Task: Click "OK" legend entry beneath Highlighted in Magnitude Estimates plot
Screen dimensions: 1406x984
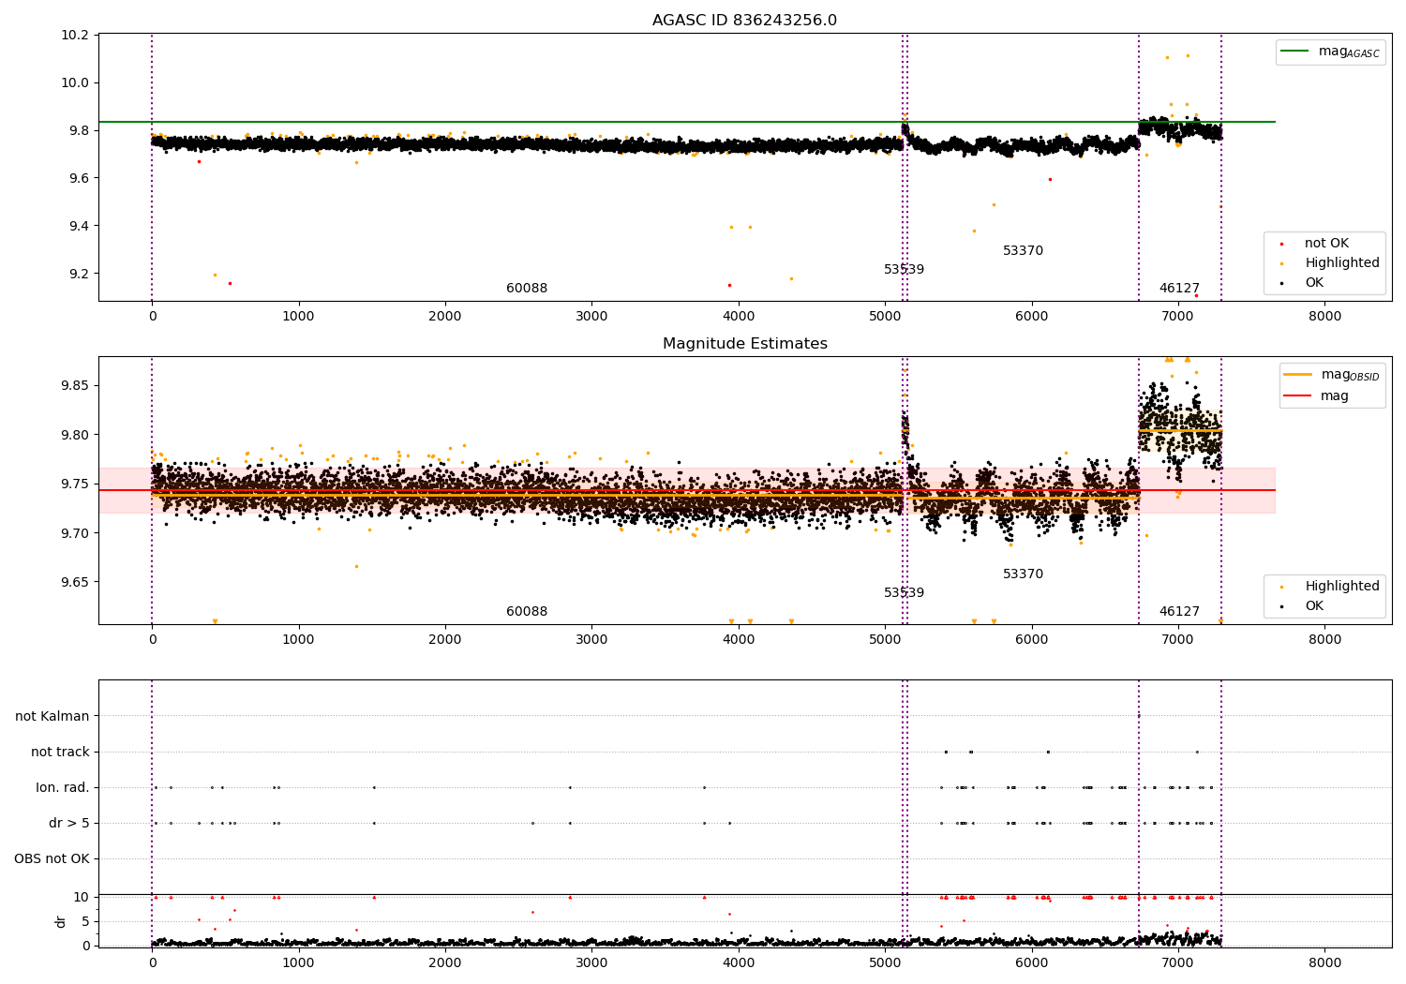Action: click(1314, 606)
